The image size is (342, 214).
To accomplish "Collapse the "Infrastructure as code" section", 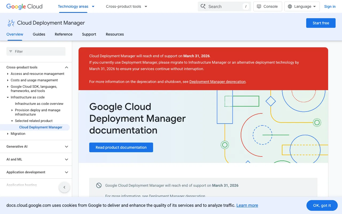I will 7,97.
